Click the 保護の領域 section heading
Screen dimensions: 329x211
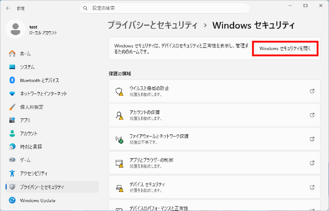pyautogui.click(x=120, y=74)
